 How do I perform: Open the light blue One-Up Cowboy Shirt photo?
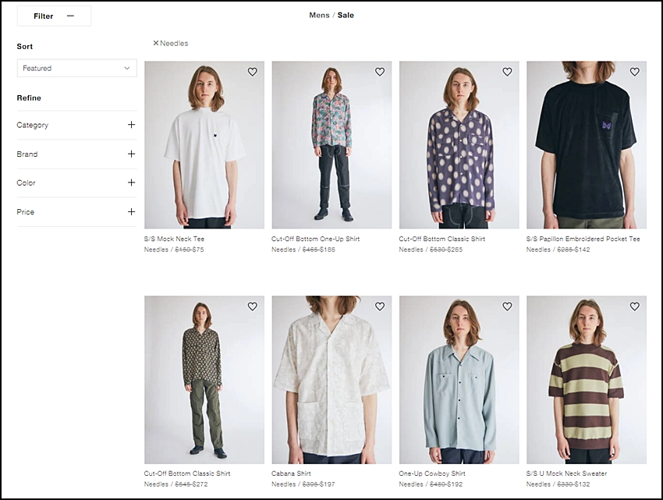[x=459, y=380]
